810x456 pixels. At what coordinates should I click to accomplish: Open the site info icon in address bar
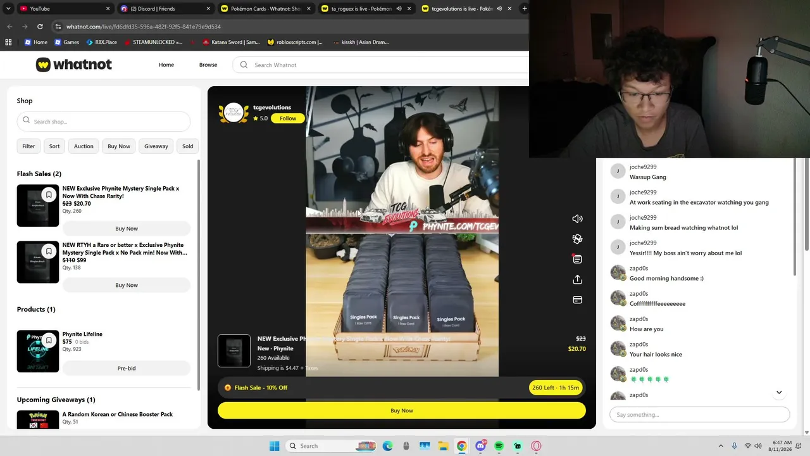point(58,27)
